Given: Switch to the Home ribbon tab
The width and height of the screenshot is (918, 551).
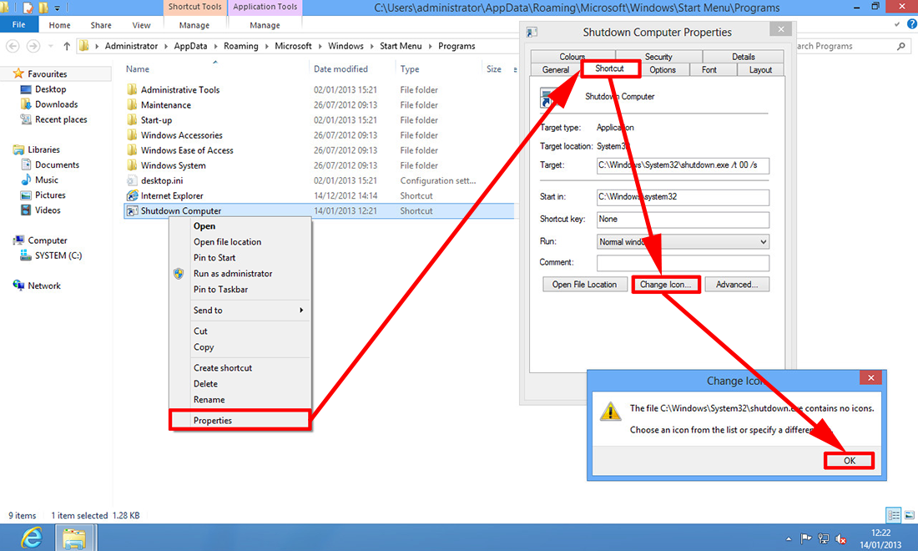Looking at the screenshot, I should click(60, 25).
